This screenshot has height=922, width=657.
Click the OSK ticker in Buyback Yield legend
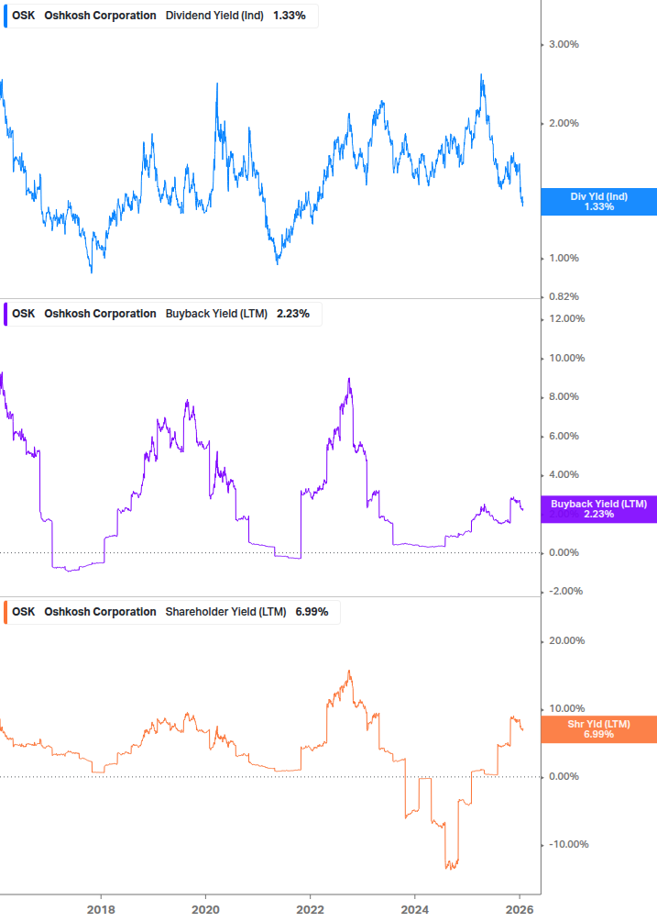pos(24,314)
